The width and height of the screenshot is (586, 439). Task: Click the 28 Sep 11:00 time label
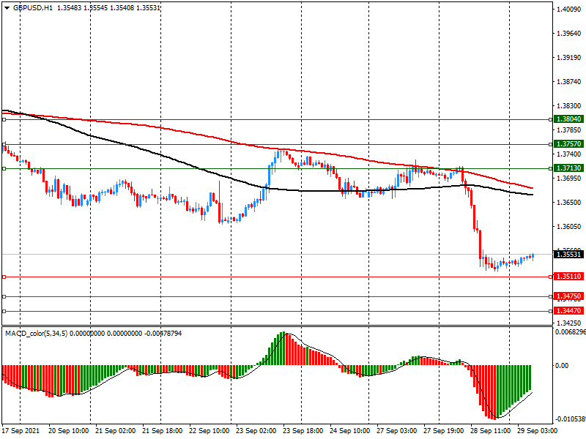pyautogui.click(x=490, y=430)
